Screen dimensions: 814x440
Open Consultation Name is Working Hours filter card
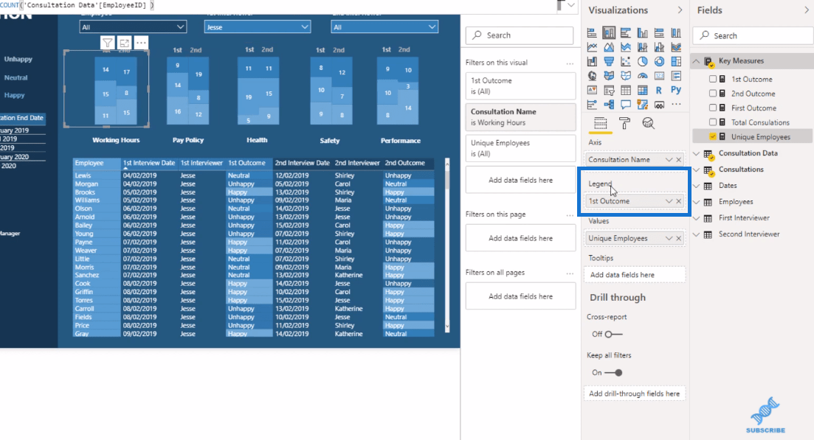(521, 117)
